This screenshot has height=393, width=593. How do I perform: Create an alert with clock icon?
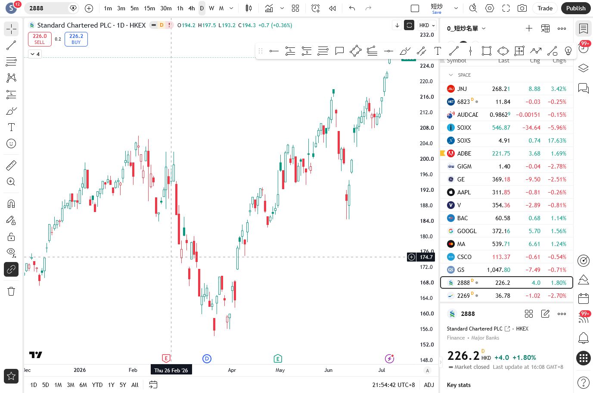[316, 8]
